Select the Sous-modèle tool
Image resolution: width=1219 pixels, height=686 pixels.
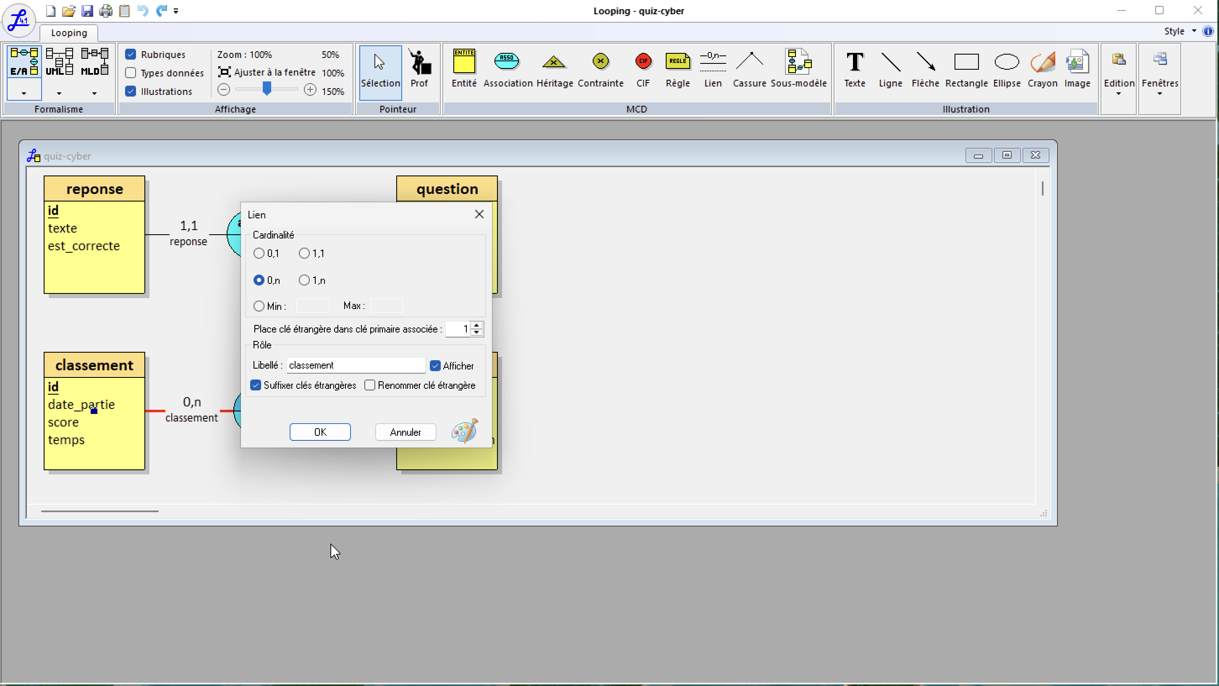[x=798, y=69]
